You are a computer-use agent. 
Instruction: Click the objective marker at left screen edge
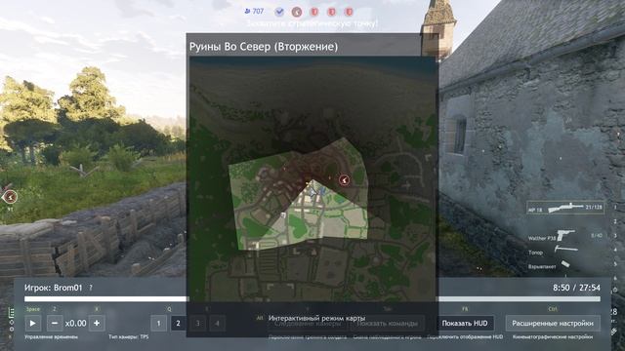[x=9, y=197]
